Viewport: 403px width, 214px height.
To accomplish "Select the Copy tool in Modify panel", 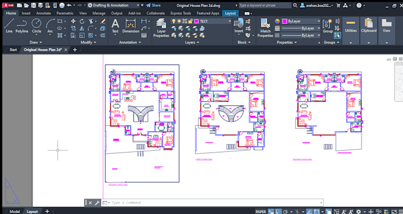I will point(73,28).
